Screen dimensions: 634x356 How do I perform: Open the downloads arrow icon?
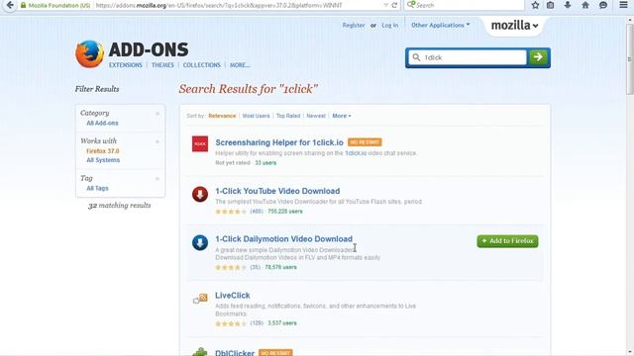pos(568,5)
